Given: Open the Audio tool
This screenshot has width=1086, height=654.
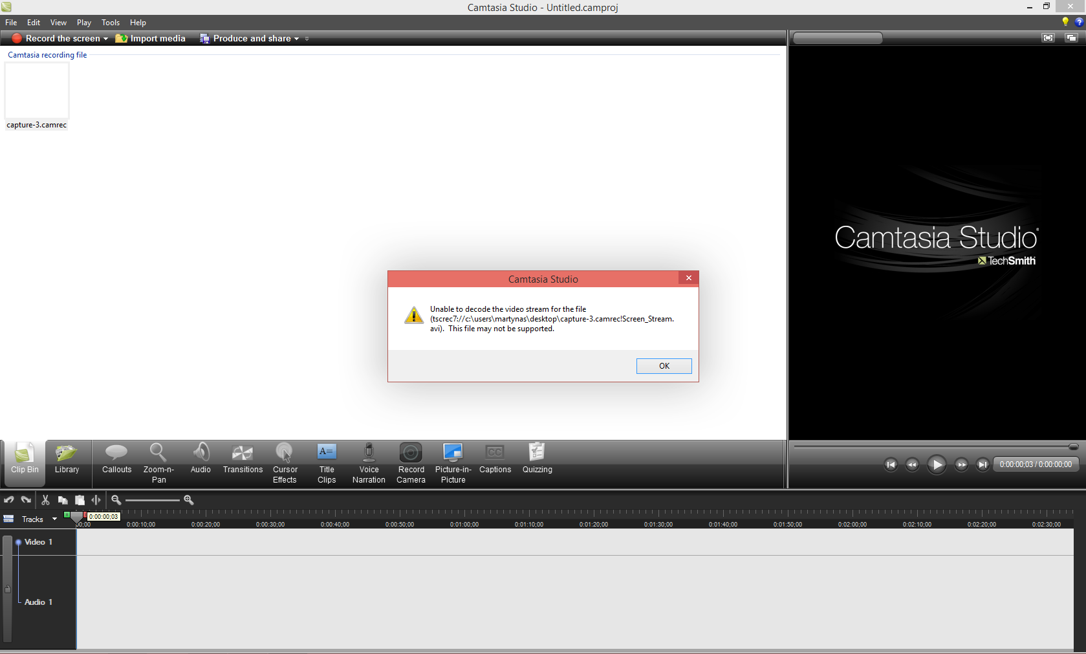Looking at the screenshot, I should pos(201,459).
